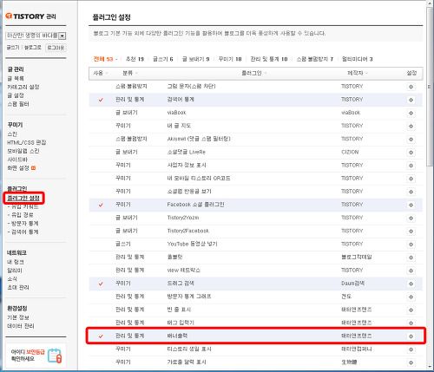Select the 글쓰기 6 filter tab
The image size is (434, 372).
pos(162,59)
